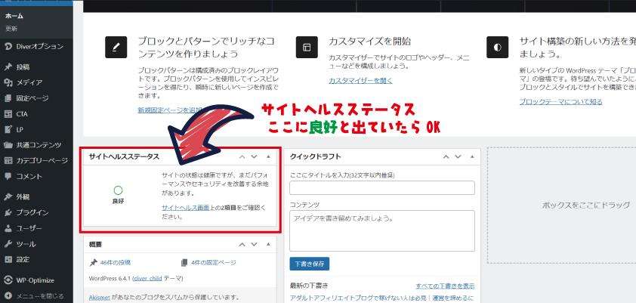This screenshot has width=636, height=303.
Task: Open the WP-Optimize menu item
Action: (36, 280)
